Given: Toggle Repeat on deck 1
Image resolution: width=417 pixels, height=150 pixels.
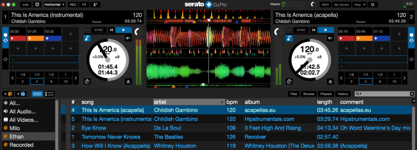Looking at the screenshot, I should [x=97, y=22].
